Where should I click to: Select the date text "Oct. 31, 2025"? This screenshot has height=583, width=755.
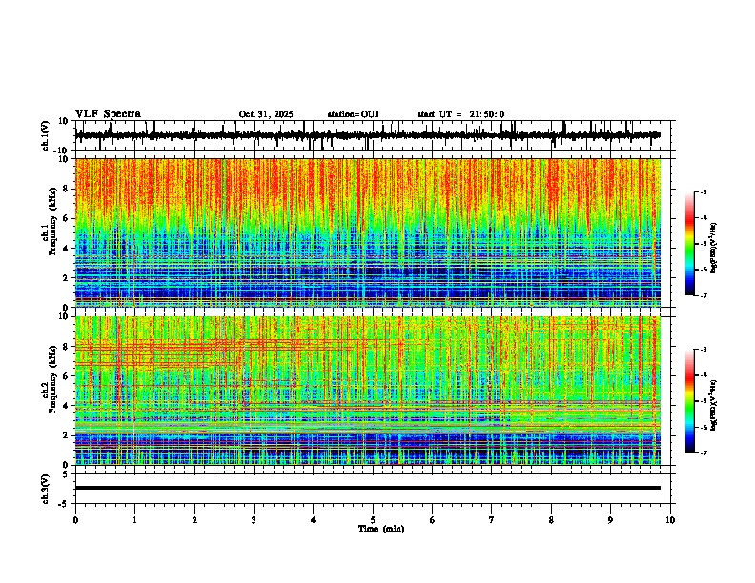pyautogui.click(x=266, y=114)
